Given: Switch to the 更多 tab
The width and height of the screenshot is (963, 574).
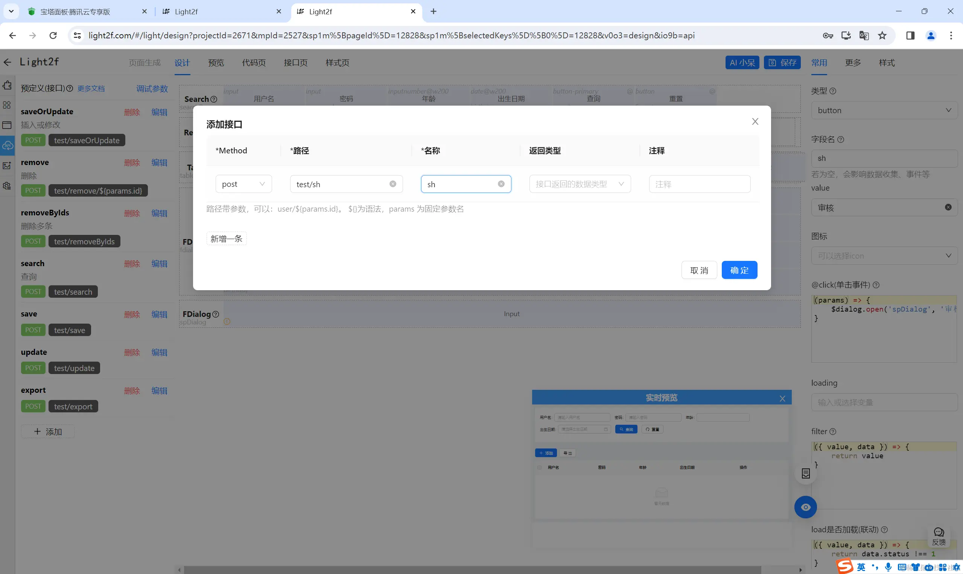Looking at the screenshot, I should (853, 63).
